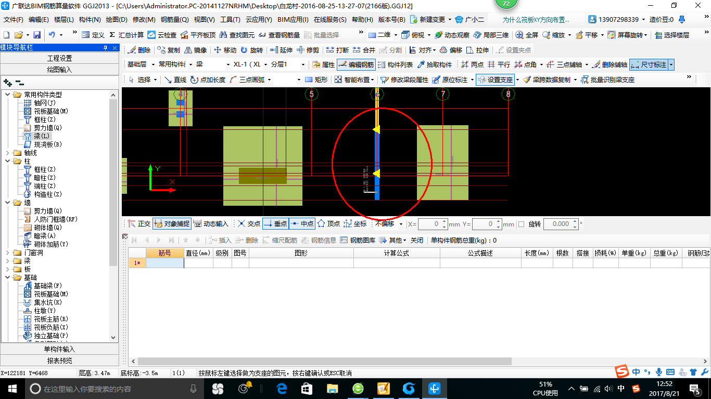711x399 pixels.
Task: Toggle 中点 (midpoint) snap
Action: [x=302, y=224]
